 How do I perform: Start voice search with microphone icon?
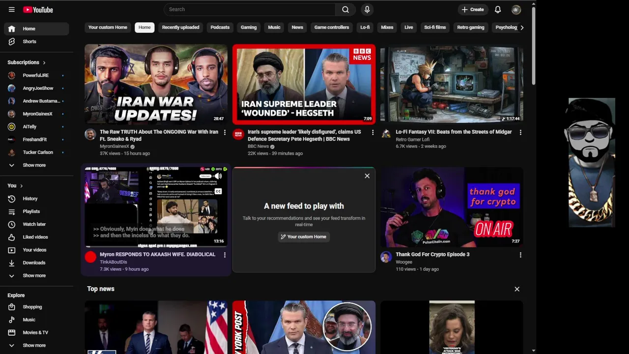[x=367, y=9]
